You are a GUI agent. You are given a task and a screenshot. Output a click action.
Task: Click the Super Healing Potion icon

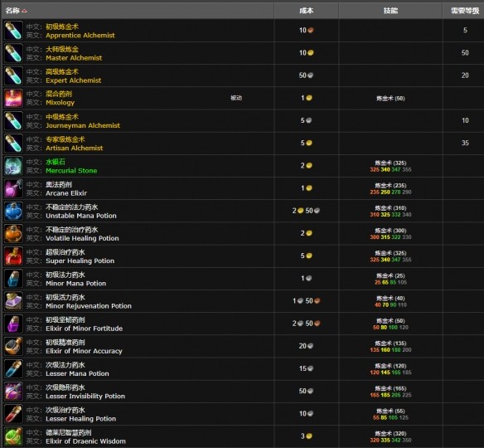pyautogui.click(x=13, y=256)
